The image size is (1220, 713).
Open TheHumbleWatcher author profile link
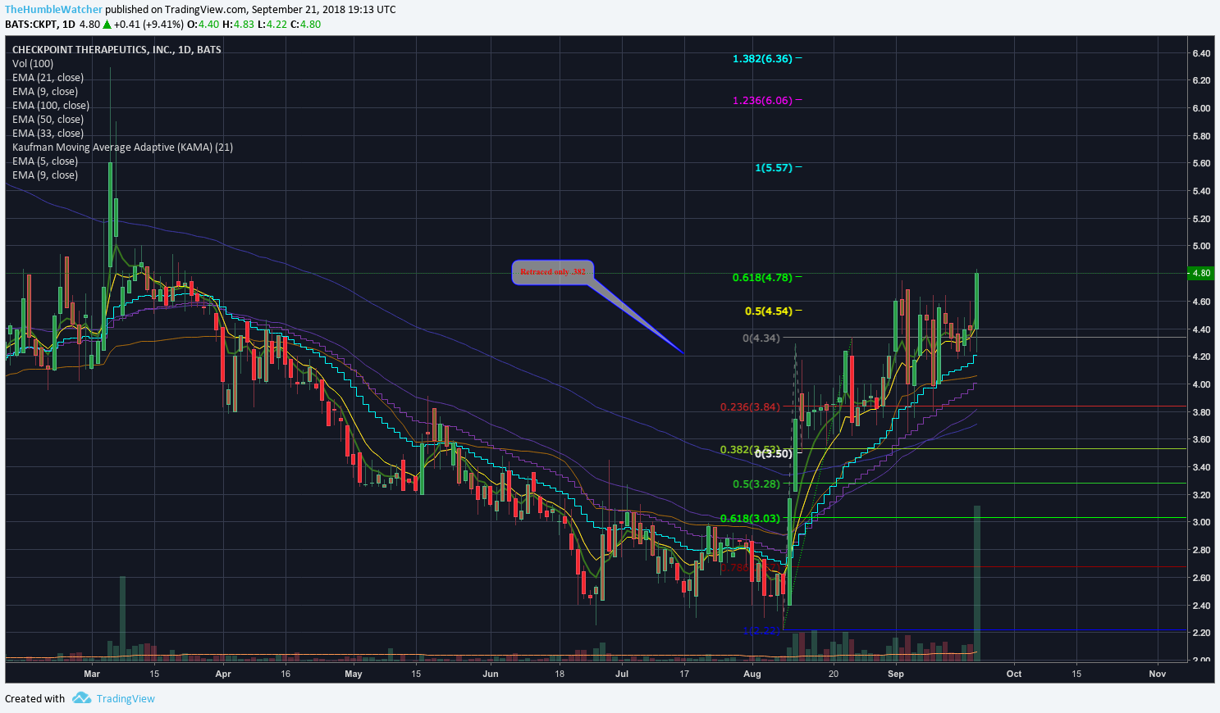coord(54,10)
